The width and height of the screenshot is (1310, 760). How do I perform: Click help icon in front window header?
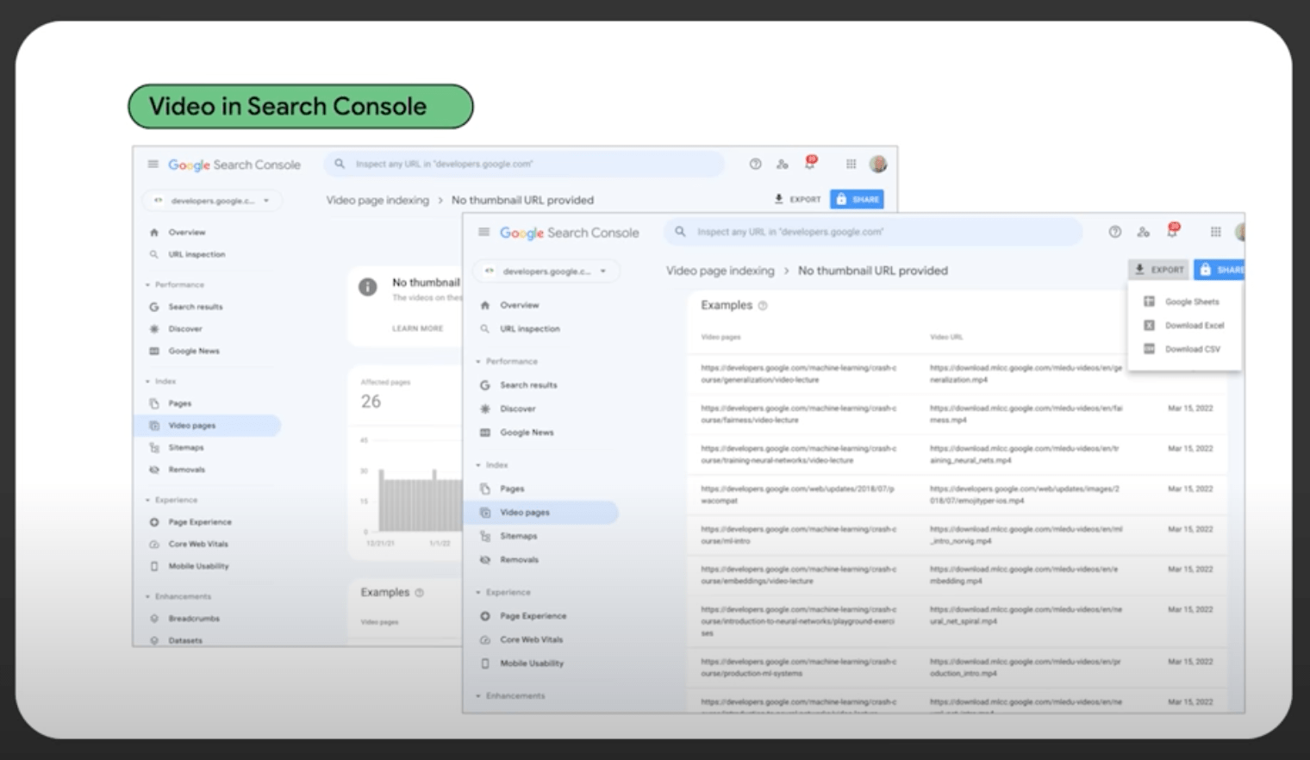pyautogui.click(x=1114, y=232)
